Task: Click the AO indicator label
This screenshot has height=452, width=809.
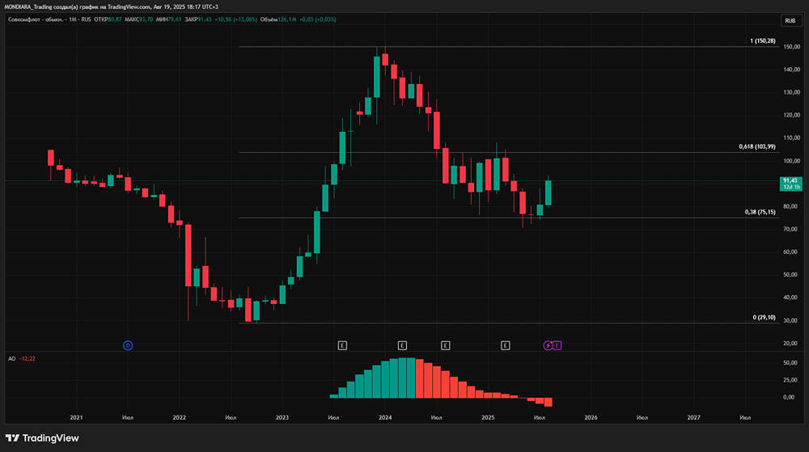Action: 11,359
